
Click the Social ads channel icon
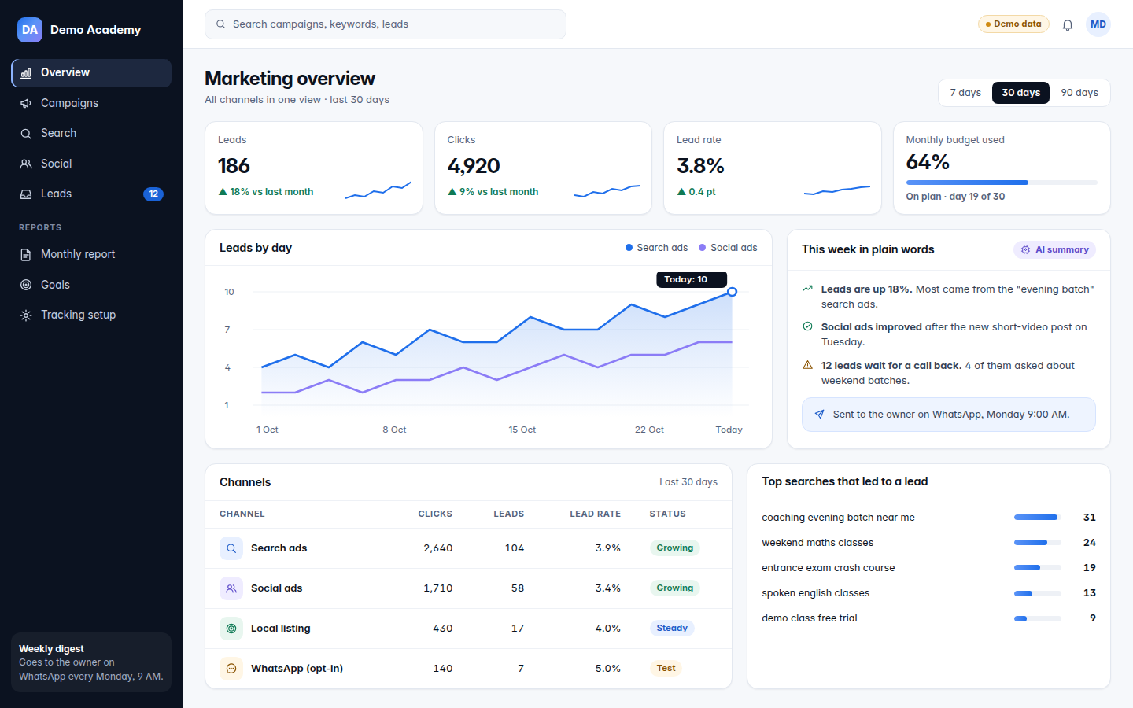pyautogui.click(x=231, y=588)
